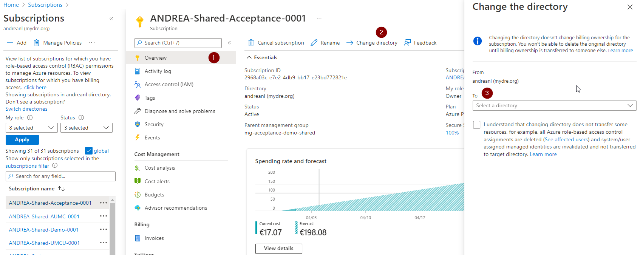640x255 pixels.
Task: Select ANDREA-Shared-UMCU-0001 subscription
Action: [44, 243]
